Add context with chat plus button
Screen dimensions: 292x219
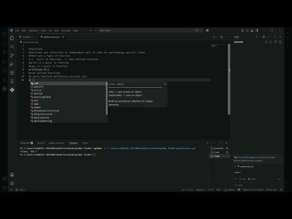tap(235, 179)
